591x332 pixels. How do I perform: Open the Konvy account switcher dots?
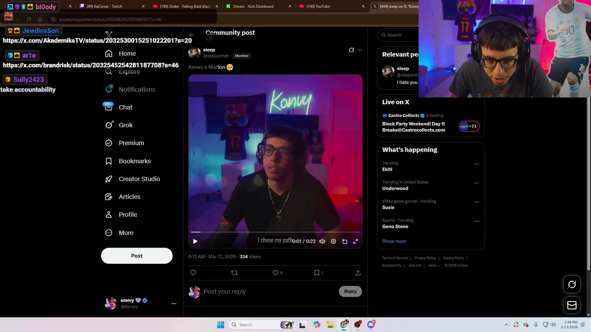pyautogui.click(x=174, y=303)
